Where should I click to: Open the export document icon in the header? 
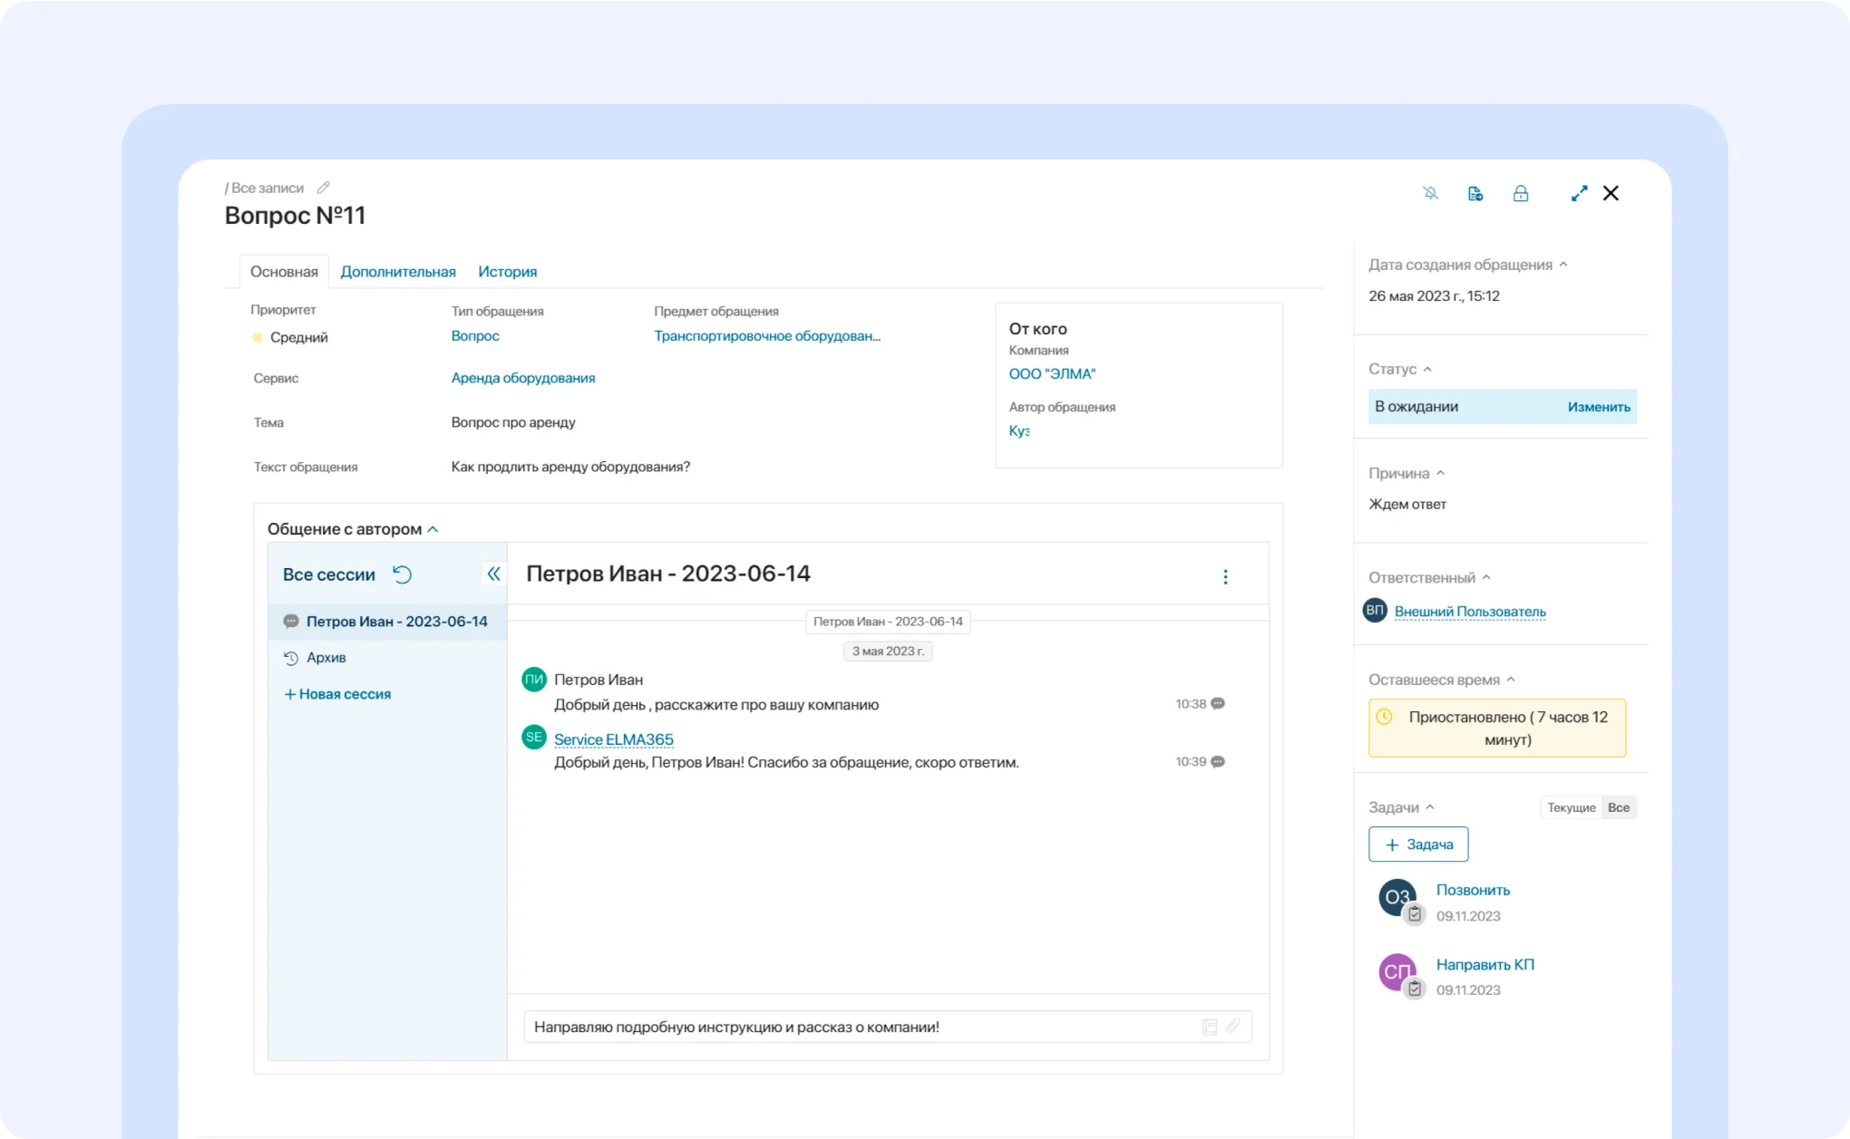(x=1475, y=193)
